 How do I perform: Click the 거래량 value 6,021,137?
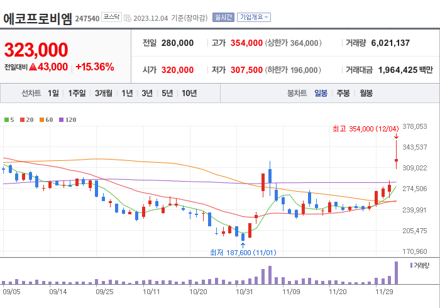(x=390, y=43)
